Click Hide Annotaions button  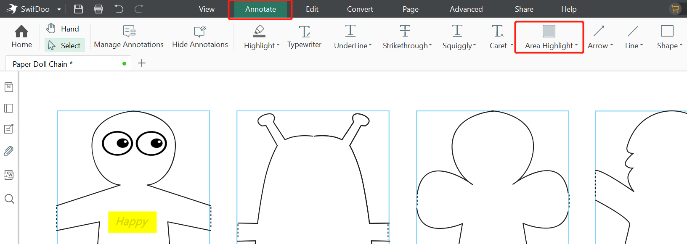click(x=200, y=37)
